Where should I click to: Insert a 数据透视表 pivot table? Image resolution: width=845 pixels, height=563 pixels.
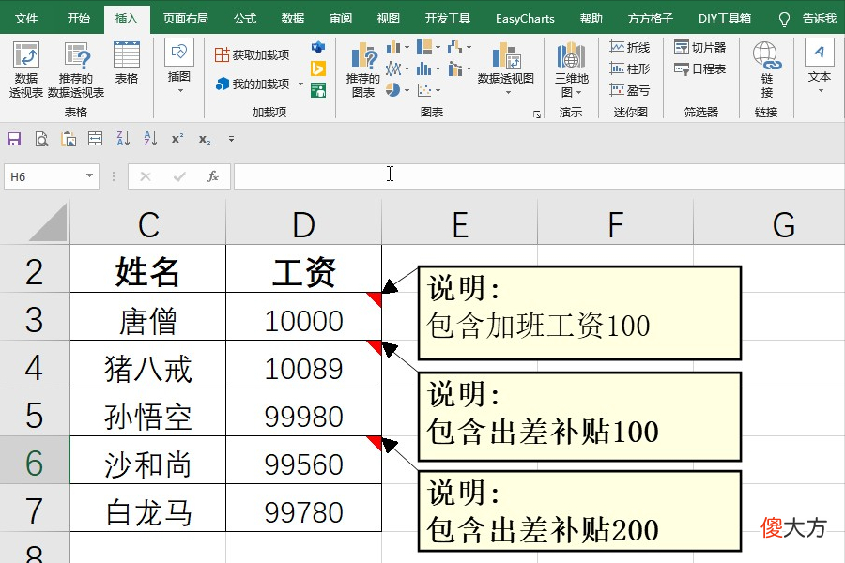tap(26, 70)
